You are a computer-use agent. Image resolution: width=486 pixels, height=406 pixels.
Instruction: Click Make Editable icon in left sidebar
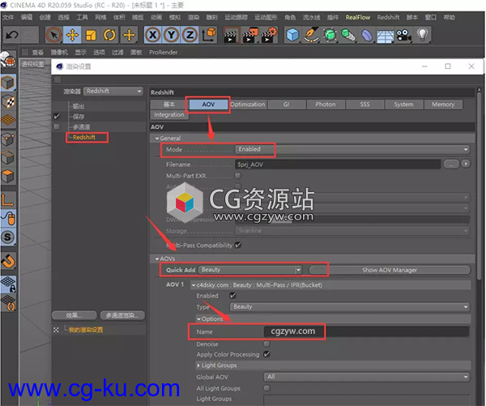8,59
